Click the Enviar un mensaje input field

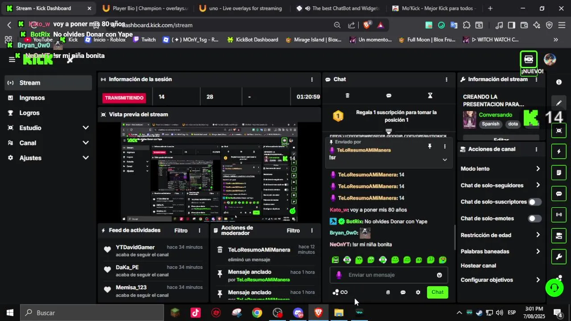pyautogui.click(x=389, y=275)
